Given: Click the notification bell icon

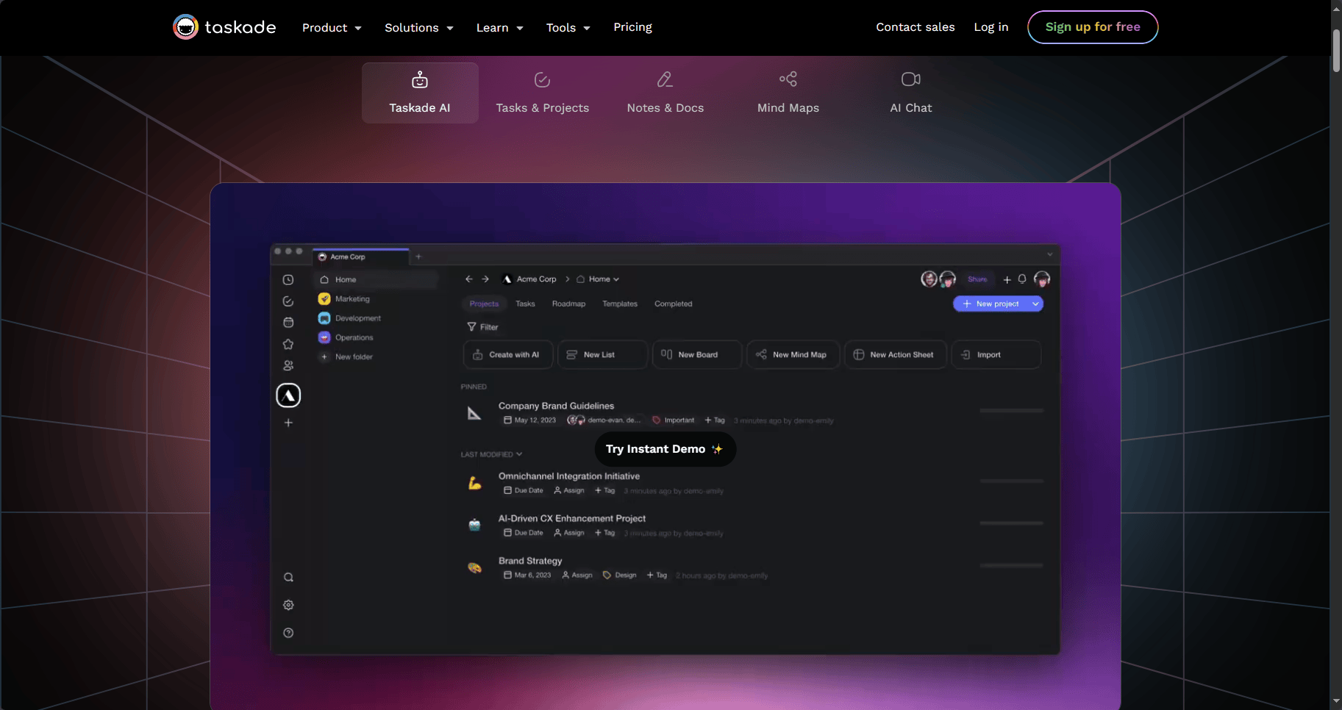Looking at the screenshot, I should (x=1022, y=279).
